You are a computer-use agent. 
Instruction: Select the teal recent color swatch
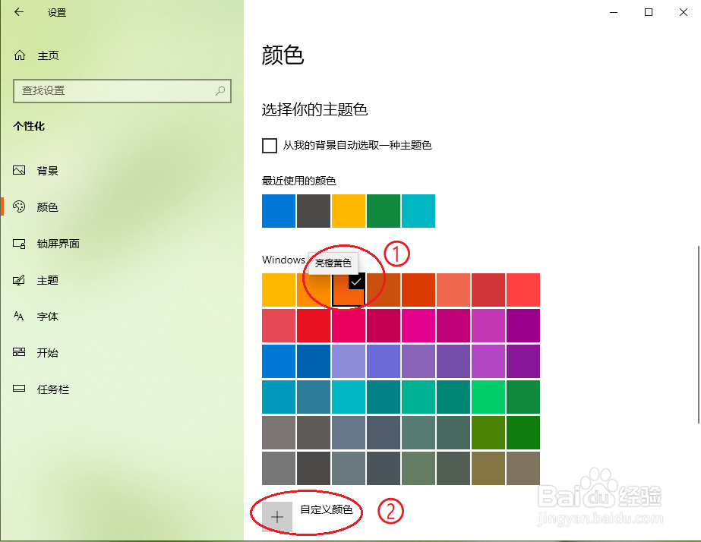418,211
